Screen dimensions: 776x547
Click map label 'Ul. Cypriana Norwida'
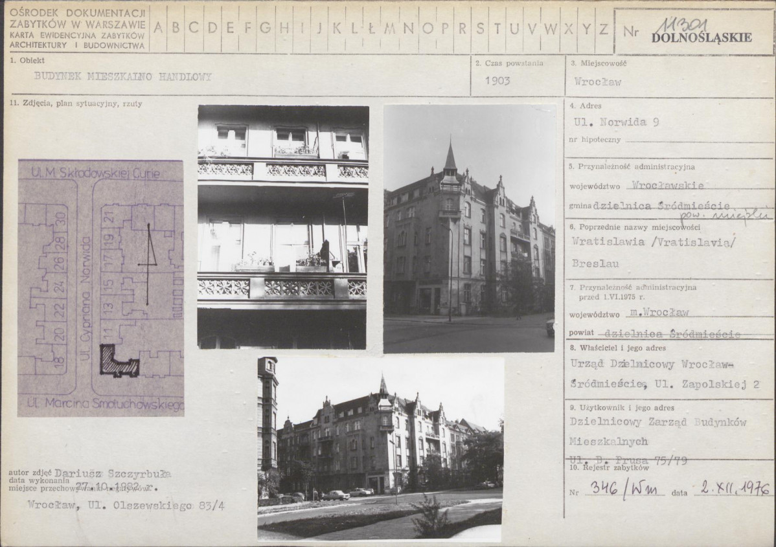86,298
